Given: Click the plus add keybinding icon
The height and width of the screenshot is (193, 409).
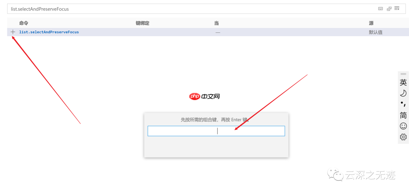Looking at the screenshot, I should click(13, 32).
